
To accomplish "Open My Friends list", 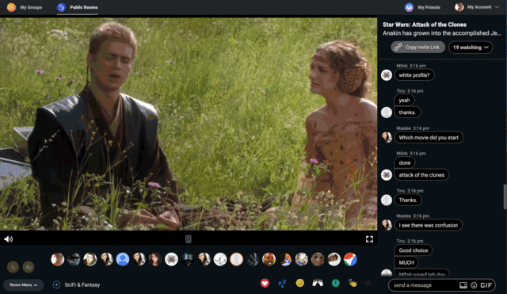I will [422, 7].
